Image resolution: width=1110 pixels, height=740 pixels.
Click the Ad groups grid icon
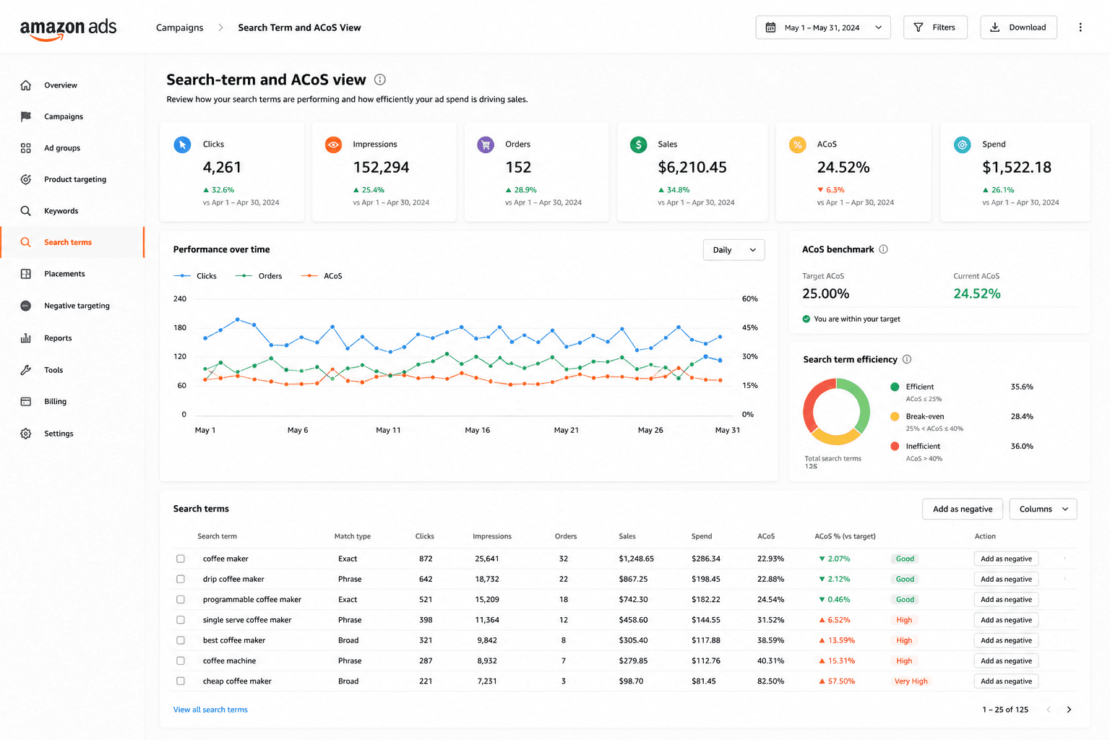pos(26,148)
